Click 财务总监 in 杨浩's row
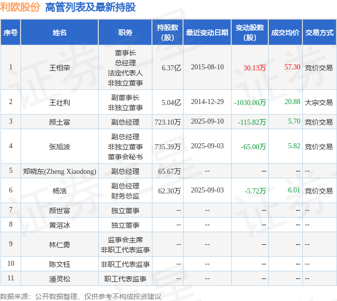This screenshot has width=337, height=301. [125, 195]
